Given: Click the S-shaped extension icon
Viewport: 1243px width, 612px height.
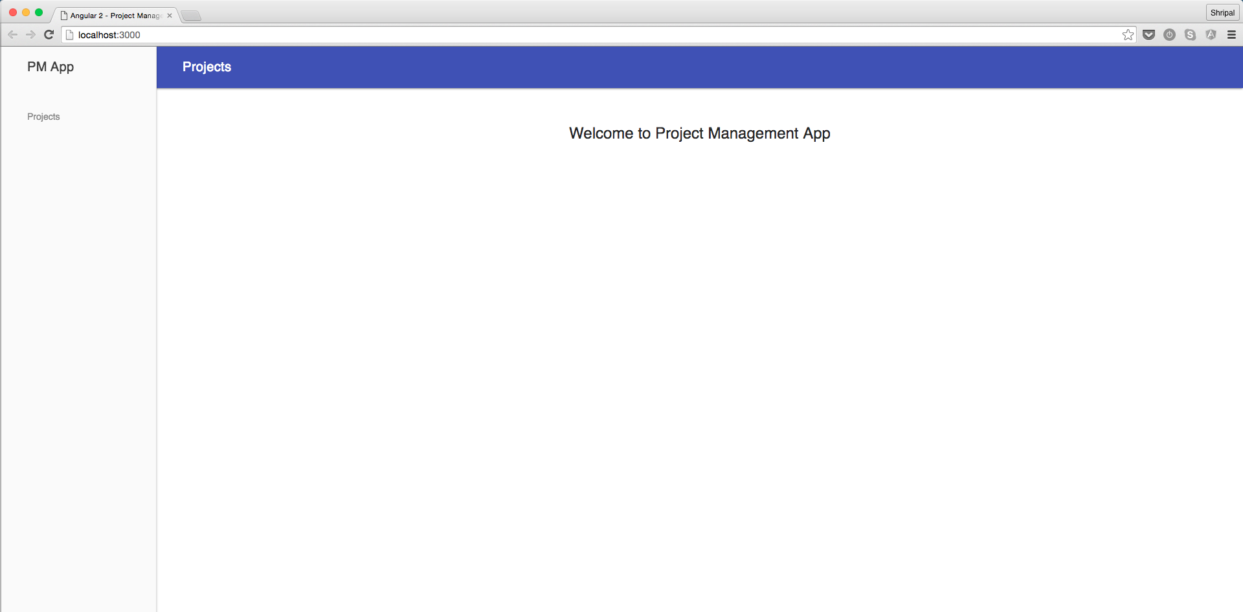Looking at the screenshot, I should (x=1191, y=35).
